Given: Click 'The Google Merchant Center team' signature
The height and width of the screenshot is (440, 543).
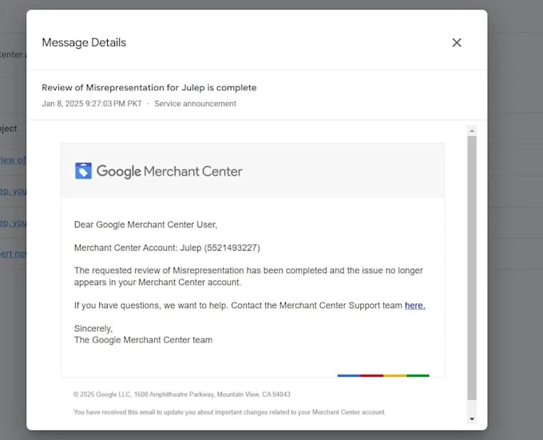Looking at the screenshot, I should coord(144,340).
